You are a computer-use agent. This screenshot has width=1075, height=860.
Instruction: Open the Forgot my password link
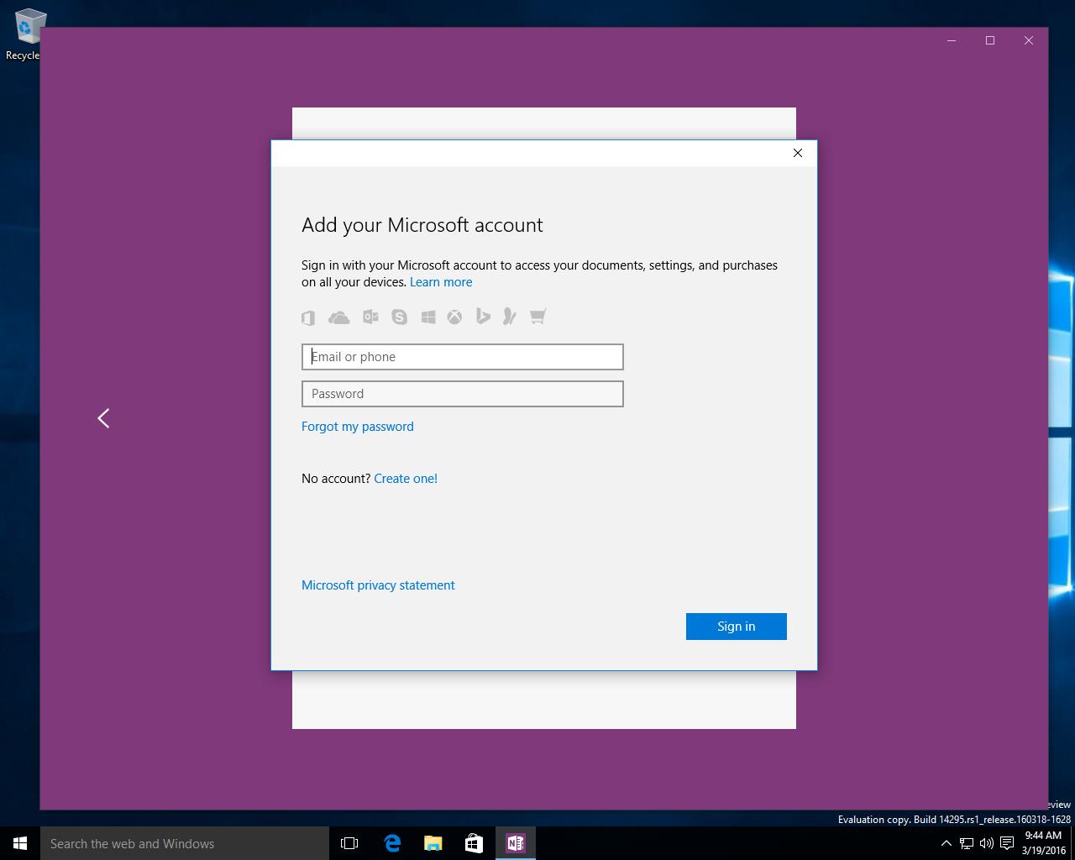[x=358, y=427]
